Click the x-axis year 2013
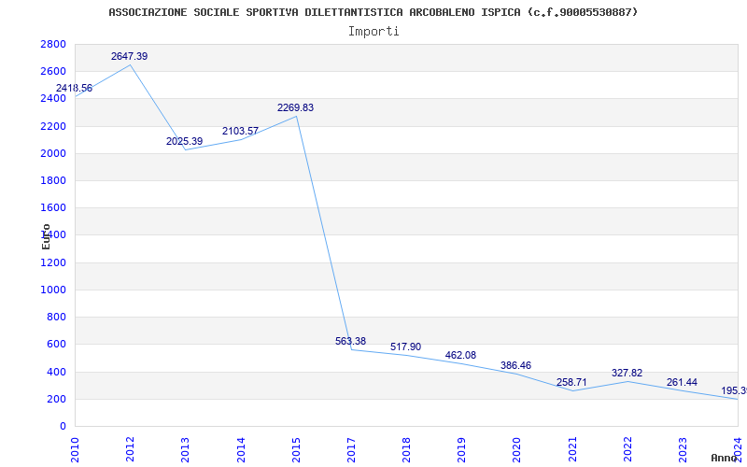Screen dimensions: 747x467 coord(185,449)
